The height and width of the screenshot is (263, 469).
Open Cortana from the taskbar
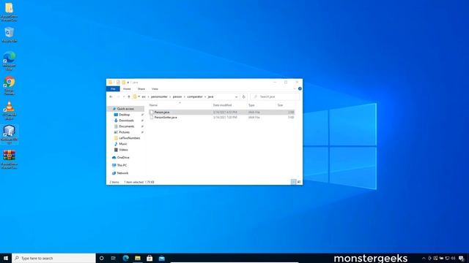tap(102, 258)
